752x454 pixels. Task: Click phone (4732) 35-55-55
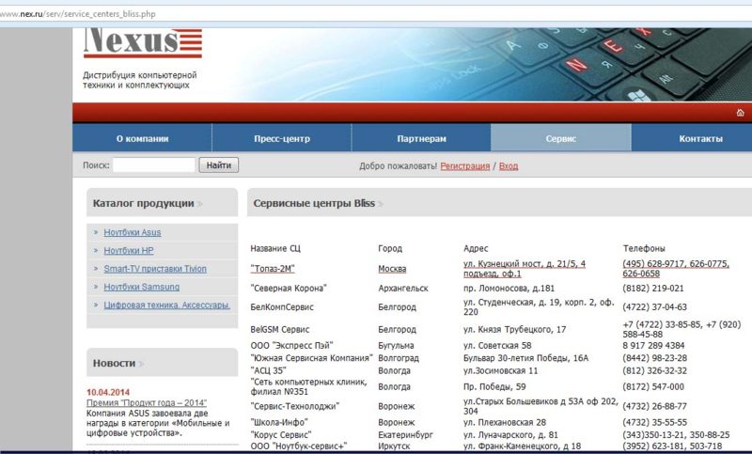pos(654,422)
